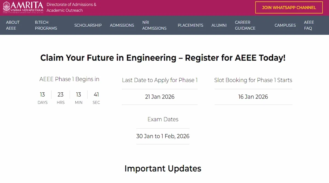
Task: Click the Important Updates heading
Action: point(163,168)
